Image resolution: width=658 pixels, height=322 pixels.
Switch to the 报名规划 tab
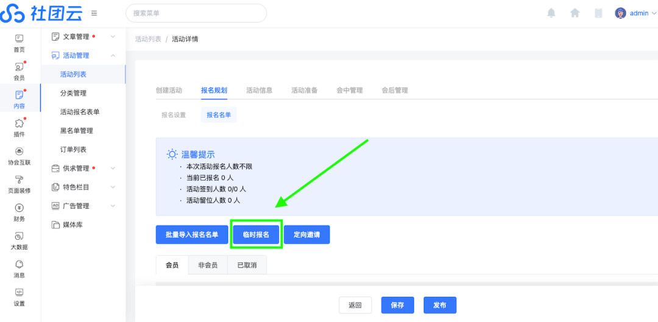(x=214, y=90)
